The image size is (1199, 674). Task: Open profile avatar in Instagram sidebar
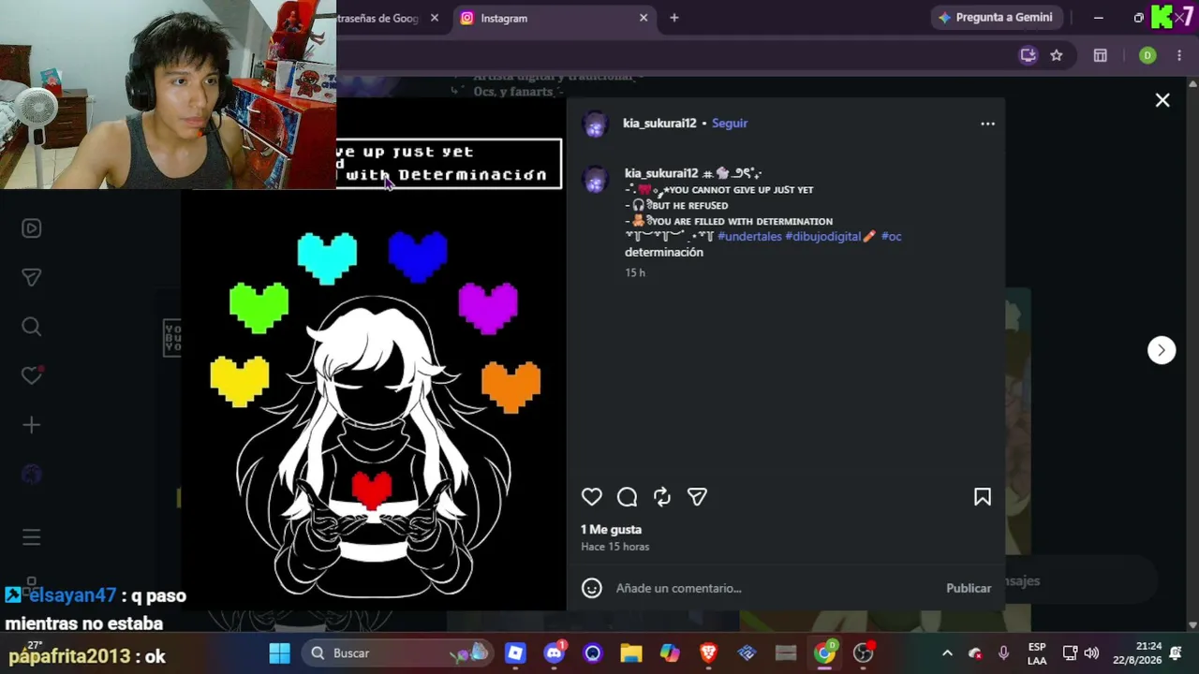(32, 474)
